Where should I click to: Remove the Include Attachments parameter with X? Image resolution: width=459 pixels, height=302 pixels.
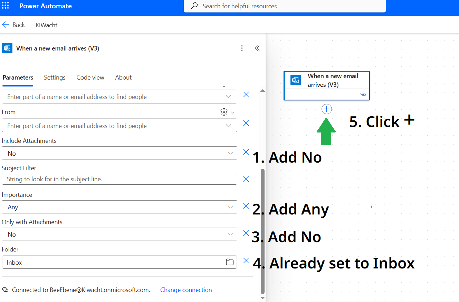(x=246, y=152)
